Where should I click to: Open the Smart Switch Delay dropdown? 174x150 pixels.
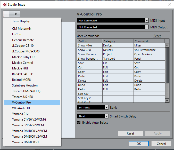[93, 116]
